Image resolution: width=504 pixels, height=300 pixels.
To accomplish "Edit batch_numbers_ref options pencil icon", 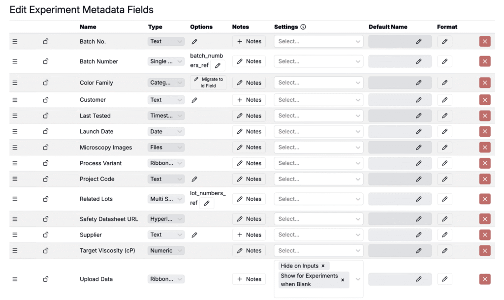I will pos(218,65).
